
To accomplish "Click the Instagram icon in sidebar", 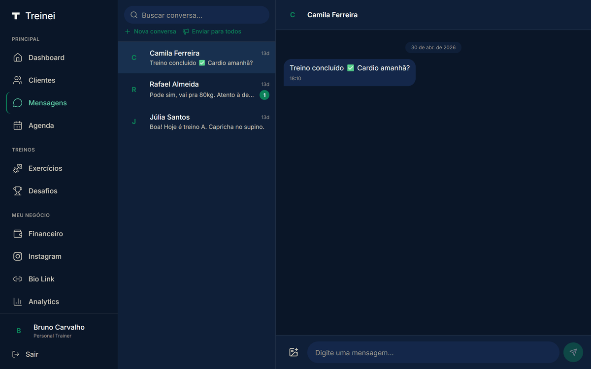I will 18,256.
